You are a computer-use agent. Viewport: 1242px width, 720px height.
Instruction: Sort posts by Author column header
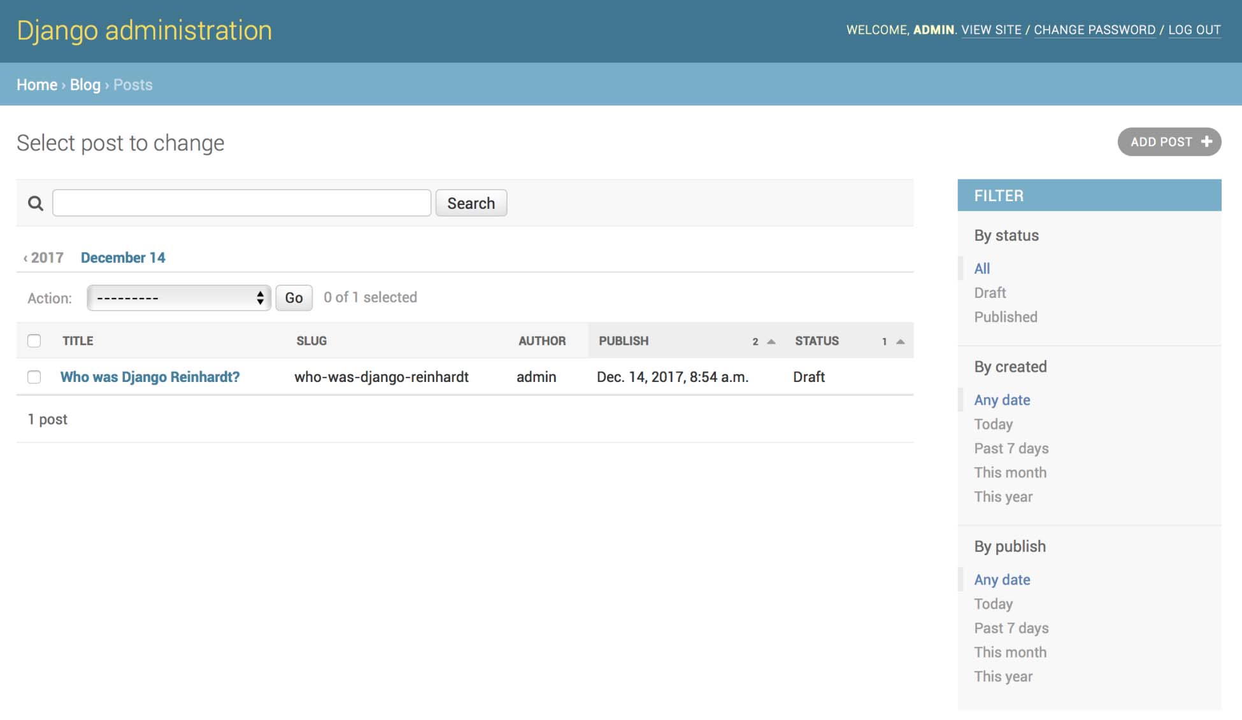coord(541,341)
